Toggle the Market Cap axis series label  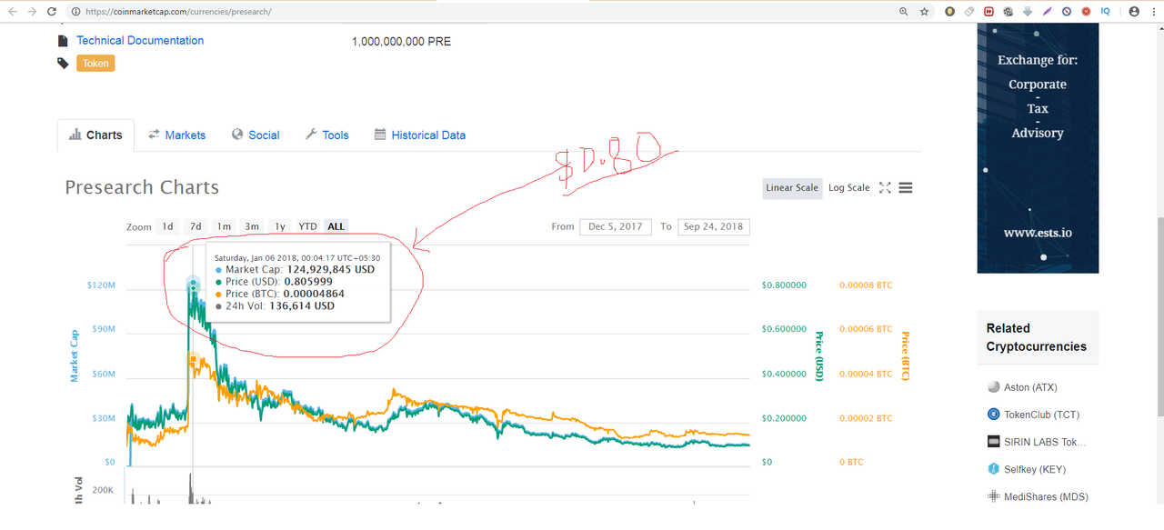click(75, 355)
